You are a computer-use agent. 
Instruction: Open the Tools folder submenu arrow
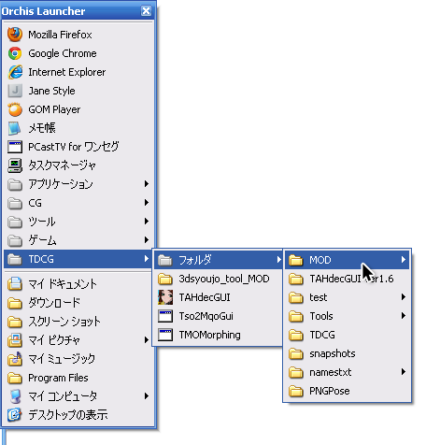(404, 316)
